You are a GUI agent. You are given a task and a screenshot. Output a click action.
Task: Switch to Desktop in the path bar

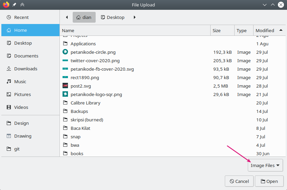113,17
